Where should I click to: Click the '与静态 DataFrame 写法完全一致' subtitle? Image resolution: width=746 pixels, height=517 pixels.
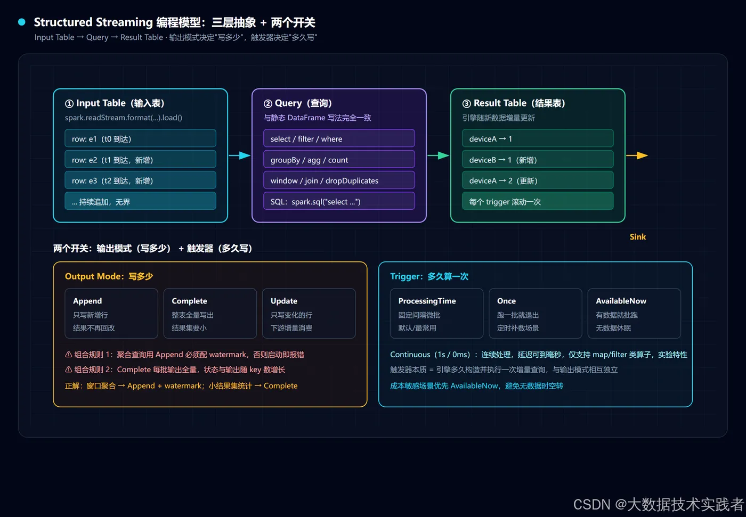(x=318, y=118)
